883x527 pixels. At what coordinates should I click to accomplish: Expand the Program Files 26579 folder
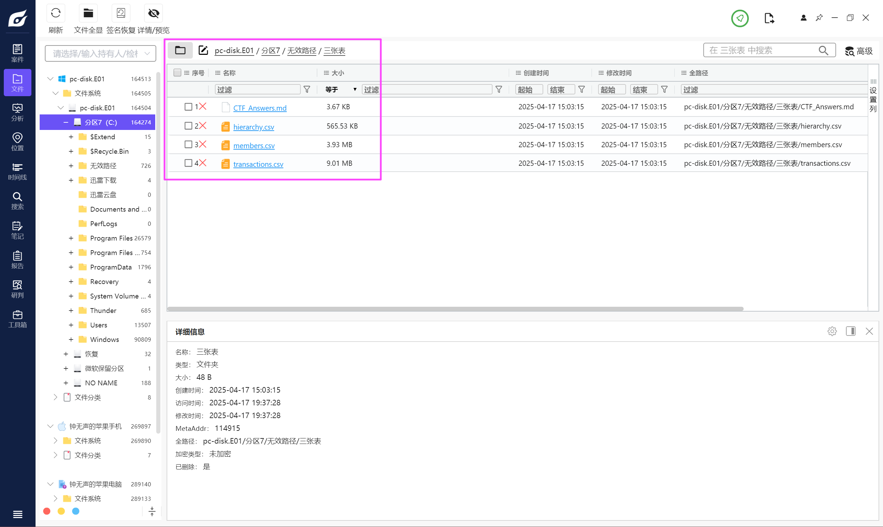point(71,238)
